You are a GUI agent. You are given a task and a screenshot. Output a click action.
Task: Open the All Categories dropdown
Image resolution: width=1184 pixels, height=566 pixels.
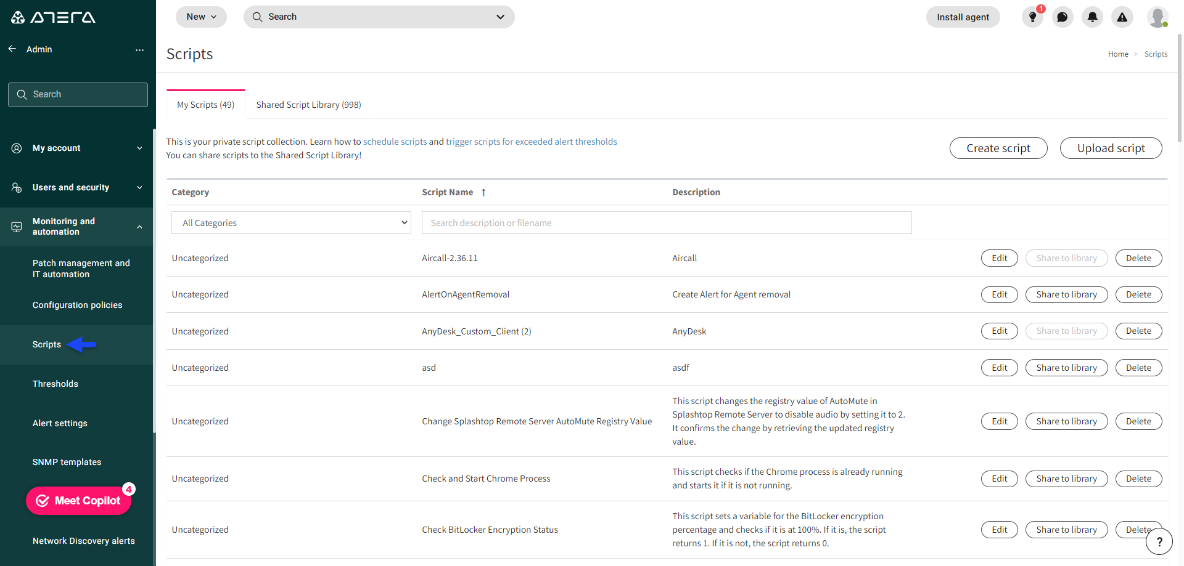tap(290, 222)
